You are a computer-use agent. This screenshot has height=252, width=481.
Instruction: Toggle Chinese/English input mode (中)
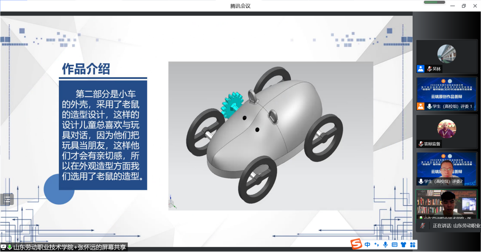367,245
